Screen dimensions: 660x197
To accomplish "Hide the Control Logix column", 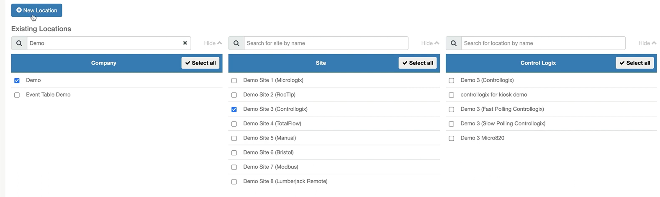I will 647,43.
